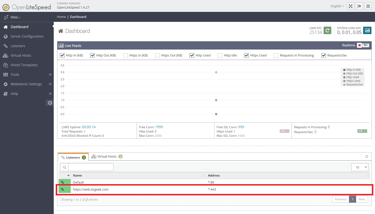
Task: Switch to the Listeners tab
Action: coord(73,157)
